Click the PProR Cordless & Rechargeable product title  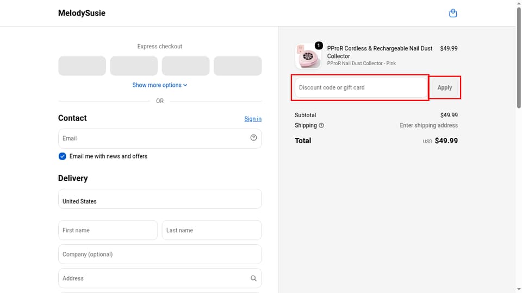380,52
